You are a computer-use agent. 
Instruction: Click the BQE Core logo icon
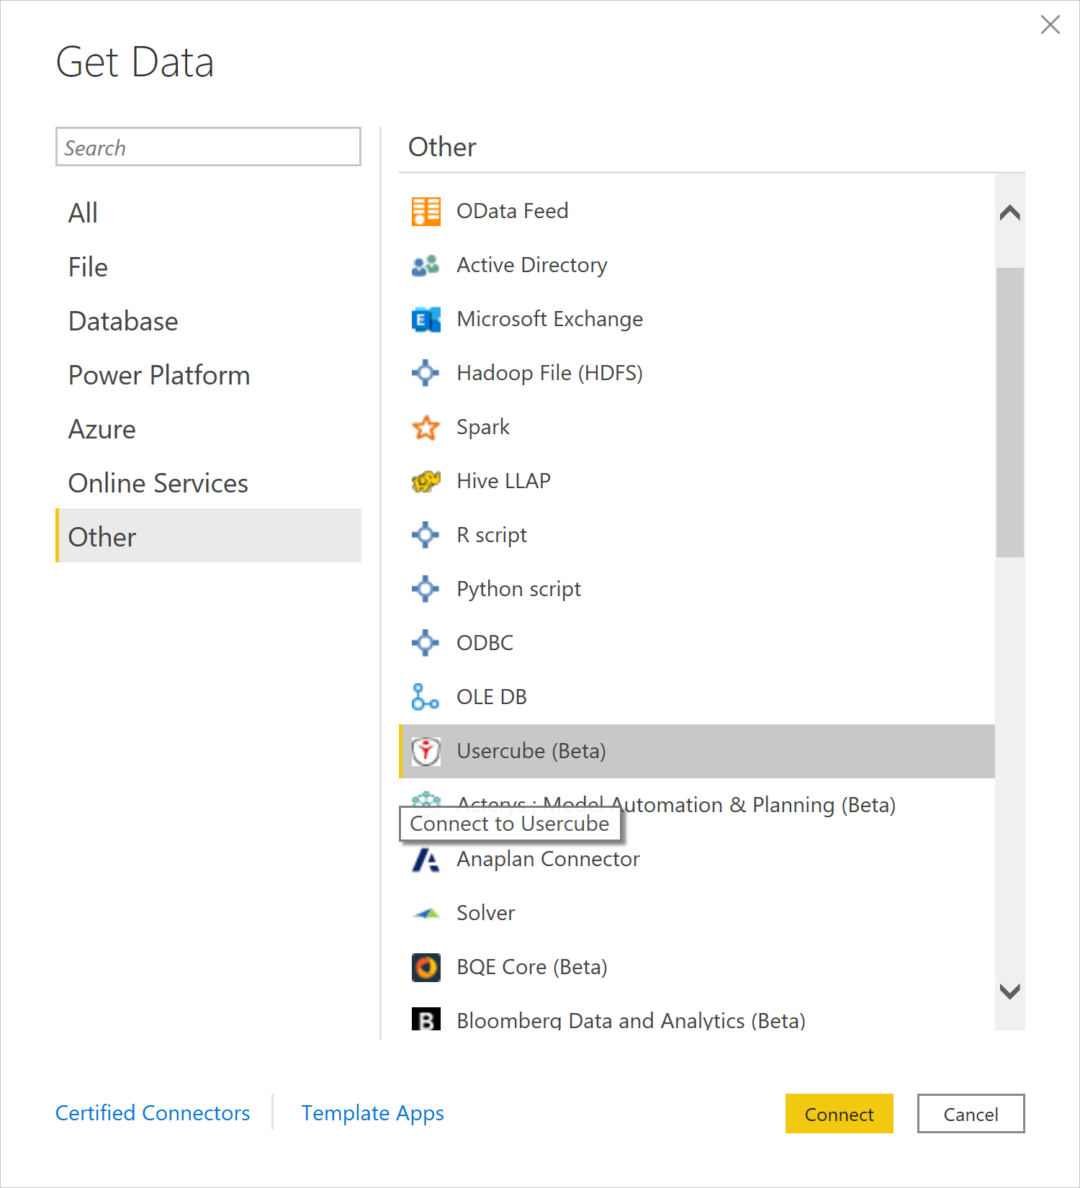[426, 967]
